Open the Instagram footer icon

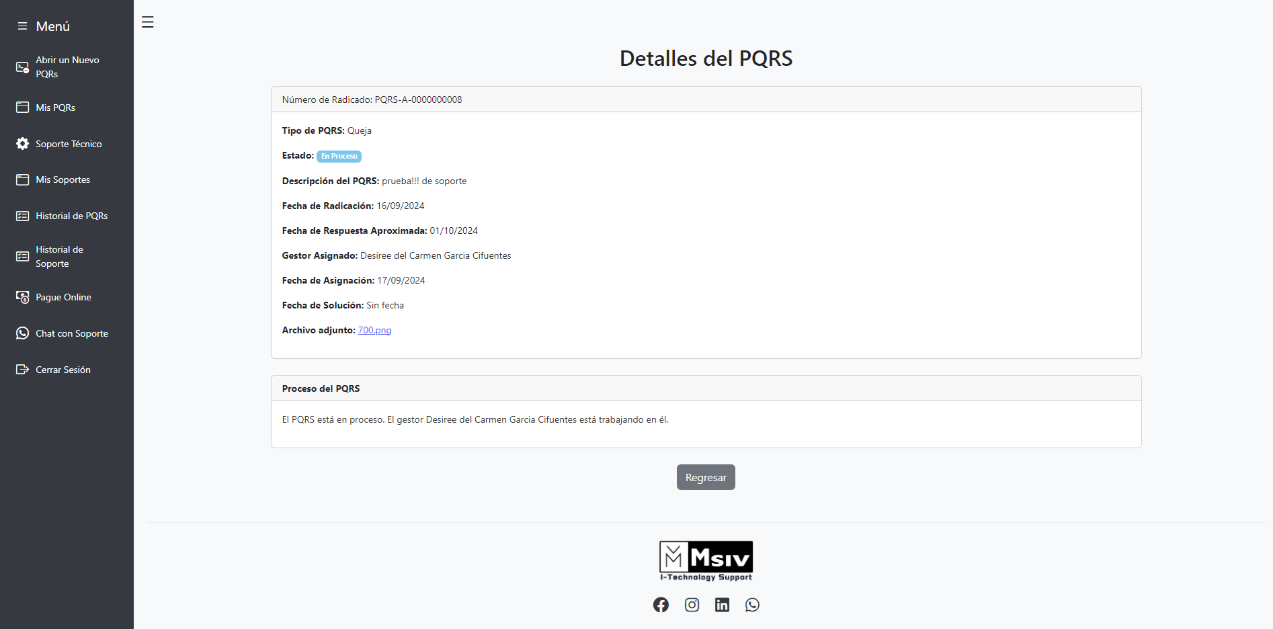pos(692,605)
